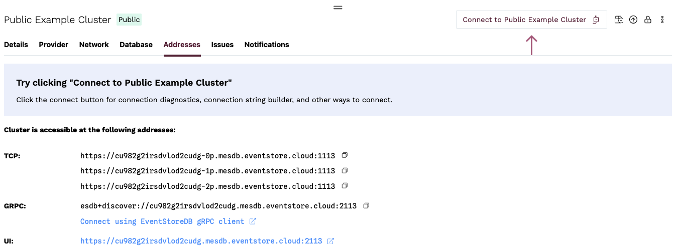Image resolution: width=676 pixels, height=252 pixels.
Task: Click external link icon beside gRPC client link
Action: pos(253,221)
